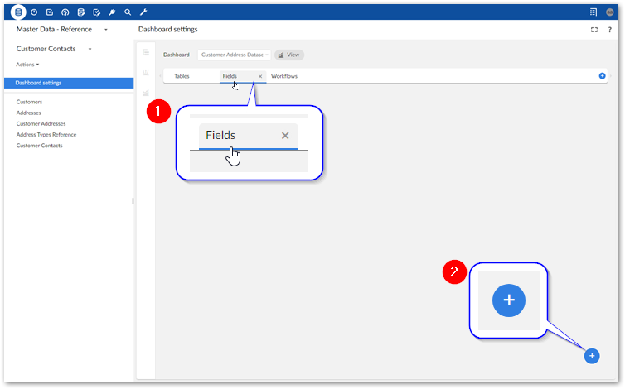Click the 'Dashboard' label before the selector
625x389 pixels.
[x=177, y=55]
